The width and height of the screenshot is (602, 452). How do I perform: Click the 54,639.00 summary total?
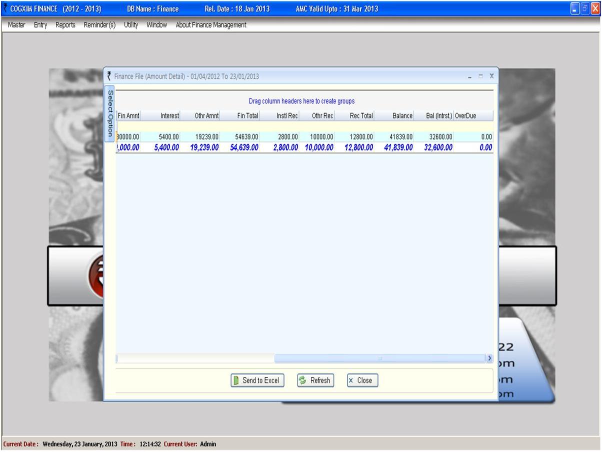point(244,147)
